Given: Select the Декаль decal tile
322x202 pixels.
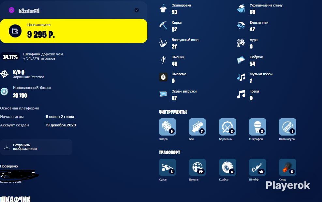Looking at the screenshot, I should pos(198,167).
